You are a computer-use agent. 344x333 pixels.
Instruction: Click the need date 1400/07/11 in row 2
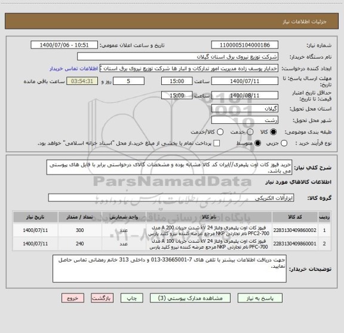(x=35, y=243)
